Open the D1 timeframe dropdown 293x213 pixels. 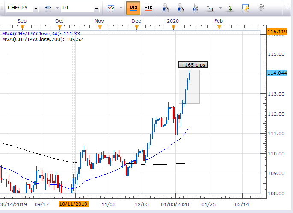click(97, 8)
